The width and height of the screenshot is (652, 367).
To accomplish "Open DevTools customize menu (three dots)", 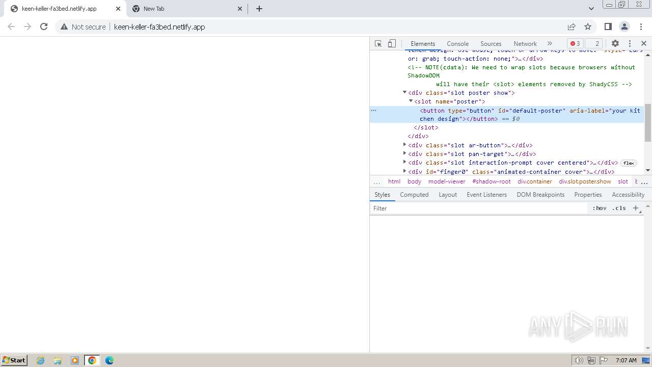I will (x=630, y=43).
